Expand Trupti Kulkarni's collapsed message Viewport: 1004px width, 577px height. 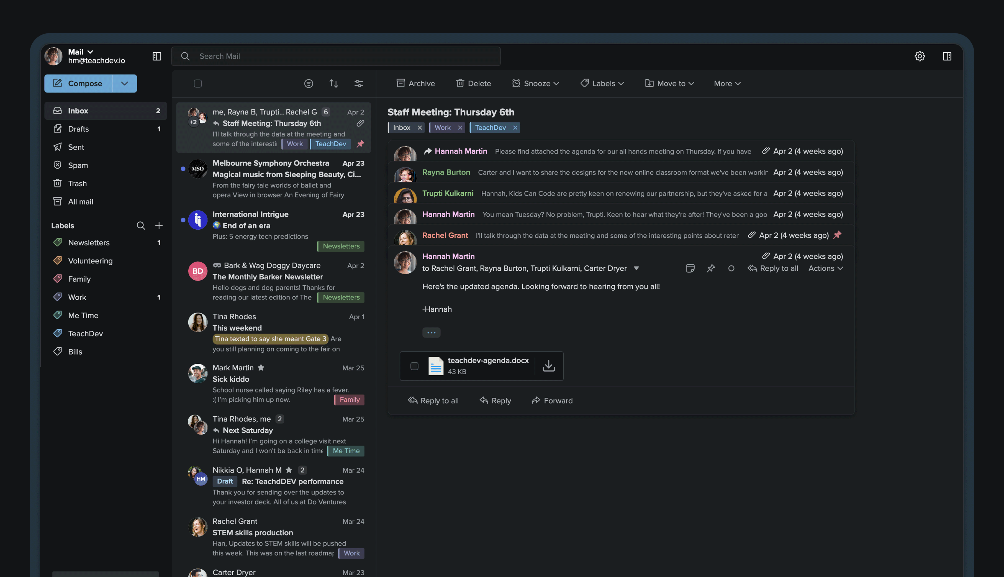point(621,193)
